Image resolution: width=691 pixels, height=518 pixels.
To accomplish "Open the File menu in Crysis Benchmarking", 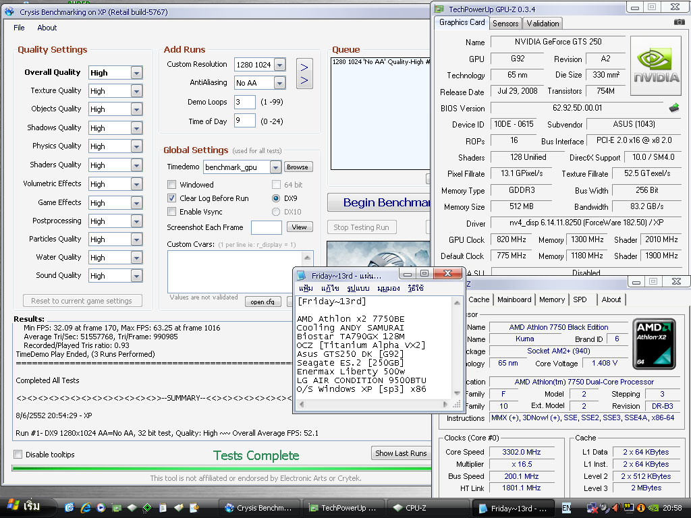I will pos(19,28).
